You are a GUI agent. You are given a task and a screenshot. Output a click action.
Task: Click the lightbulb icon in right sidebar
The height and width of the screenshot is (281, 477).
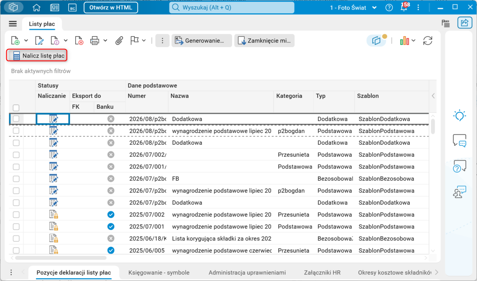coord(459,115)
